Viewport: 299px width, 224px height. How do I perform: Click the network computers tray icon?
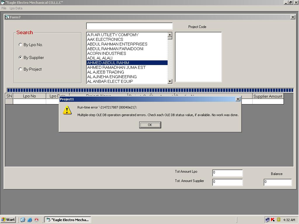(x=267, y=220)
